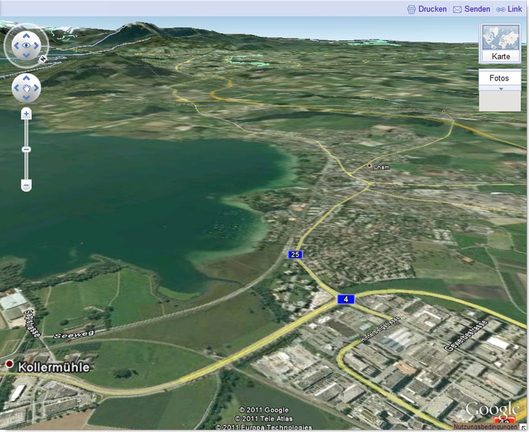Rotate view right with look-around right arrow
Viewport: 529px width, 432px height.
[x=36, y=45]
